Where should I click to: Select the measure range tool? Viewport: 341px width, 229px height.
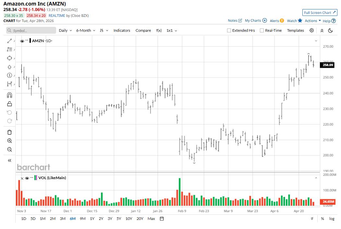coord(9,84)
